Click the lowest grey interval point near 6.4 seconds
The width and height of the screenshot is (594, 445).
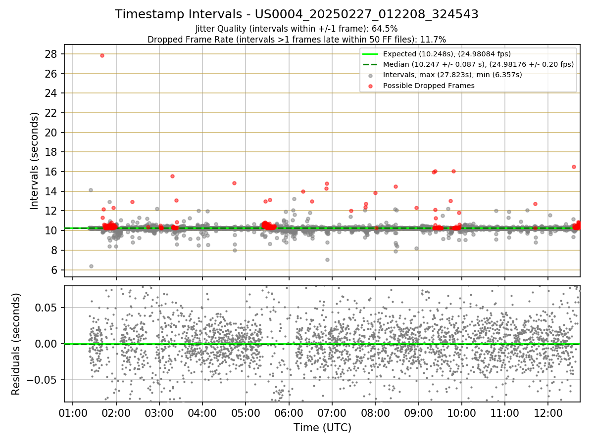click(x=91, y=266)
